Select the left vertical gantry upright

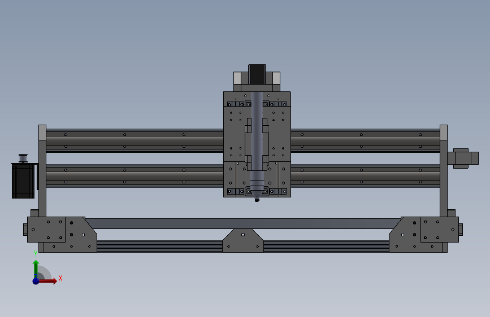click(x=42, y=171)
